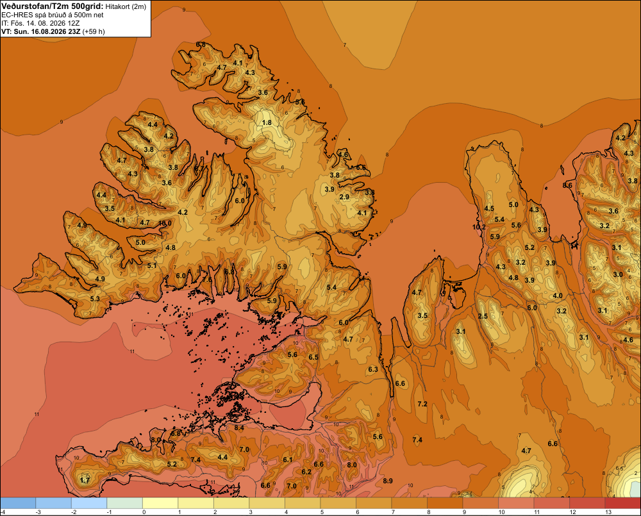The width and height of the screenshot is (641, 516).
Task: Click the 2.9 temperature label
Action: tap(345, 197)
